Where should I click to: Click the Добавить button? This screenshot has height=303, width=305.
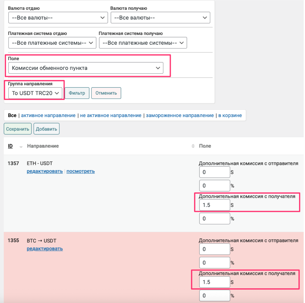[47, 129]
